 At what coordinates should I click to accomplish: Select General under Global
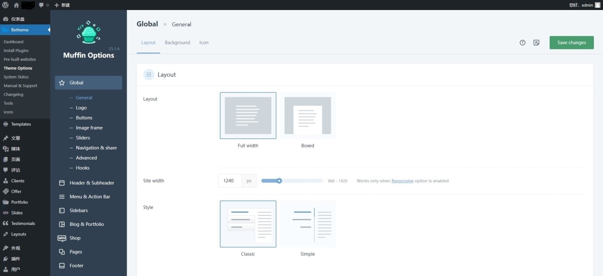[x=84, y=98]
